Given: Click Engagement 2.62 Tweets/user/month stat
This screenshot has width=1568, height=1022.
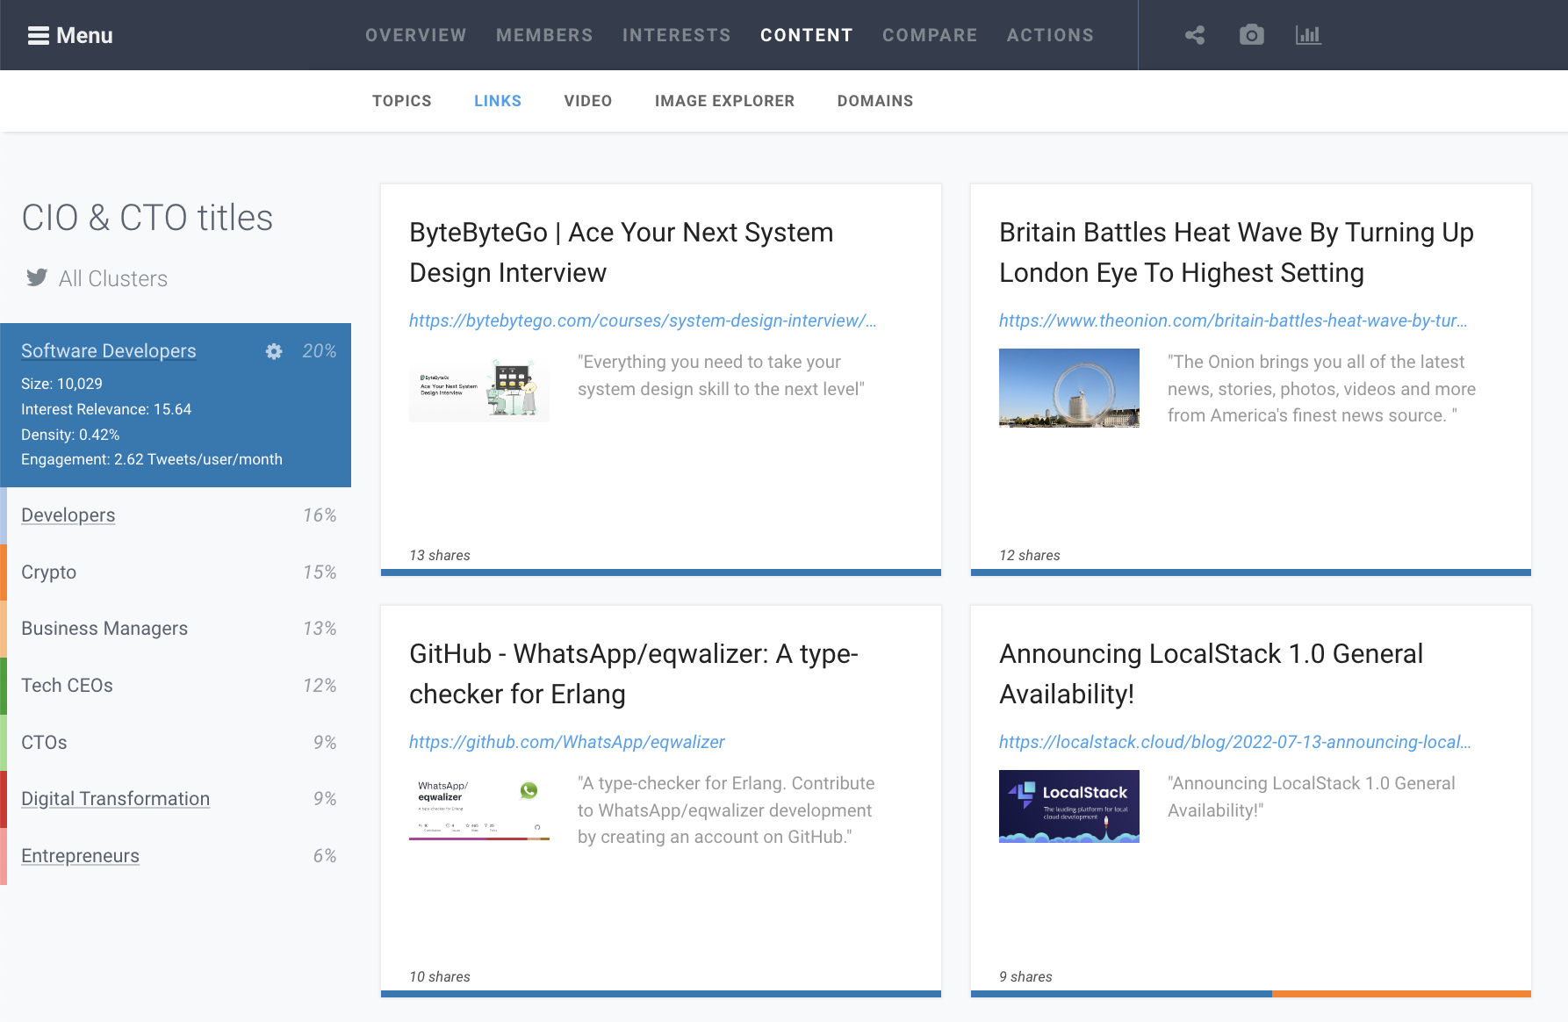Looking at the screenshot, I should click(152, 459).
